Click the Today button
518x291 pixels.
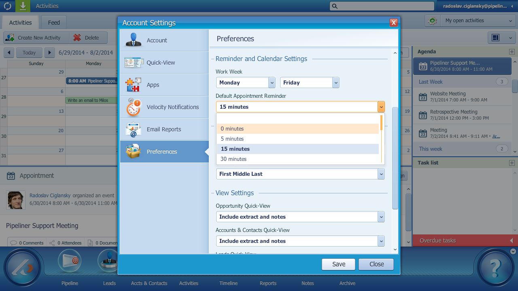pyautogui.click(x=29, y=53)
